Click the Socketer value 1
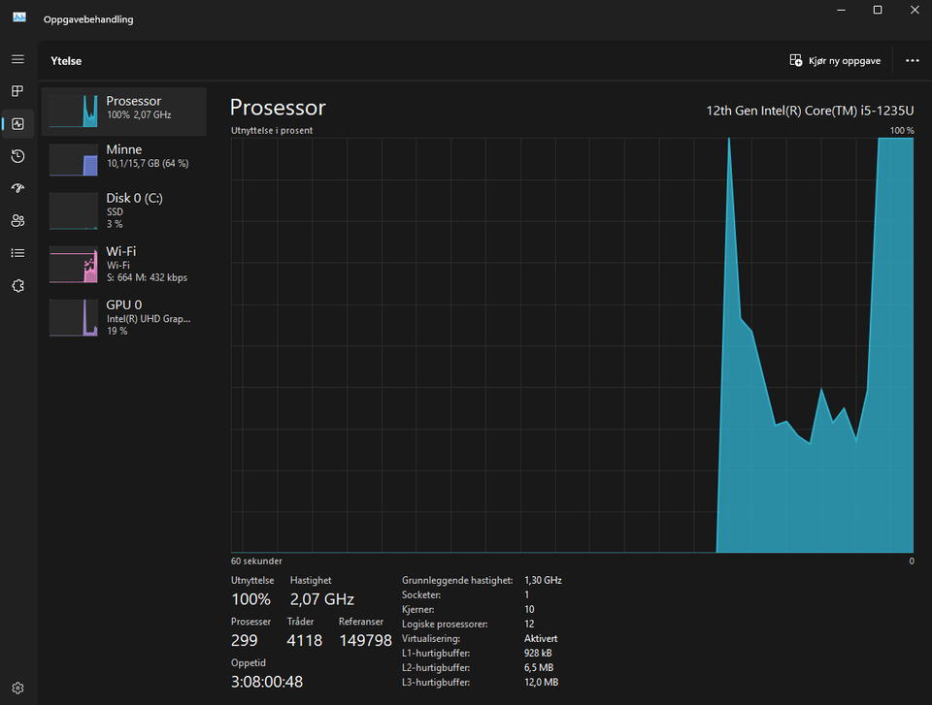The width and height of the screenshot is (932, 705). click(x=526, y=594)
